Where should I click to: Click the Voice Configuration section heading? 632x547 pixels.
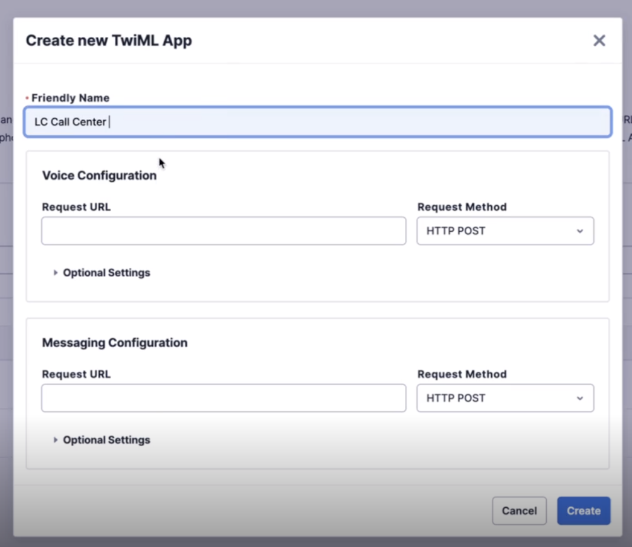point(98,175)
